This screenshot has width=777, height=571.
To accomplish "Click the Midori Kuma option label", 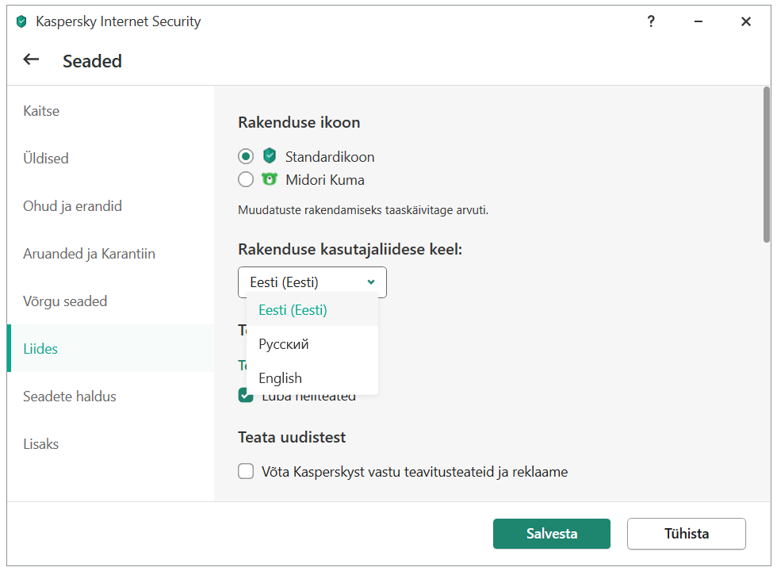I will click(x=325, y=179).
